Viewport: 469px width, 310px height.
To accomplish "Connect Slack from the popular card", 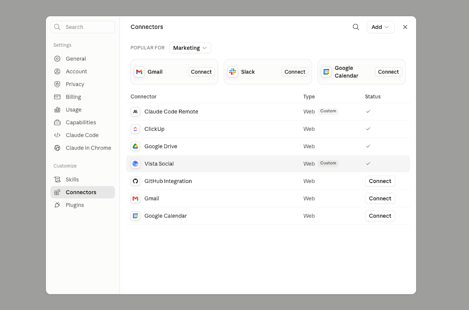I will [x=294, y=72].
